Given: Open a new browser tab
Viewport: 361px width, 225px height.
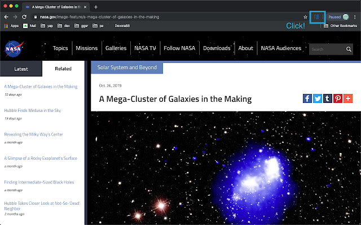Looking at the screenshot, I should tap(96, 7).
